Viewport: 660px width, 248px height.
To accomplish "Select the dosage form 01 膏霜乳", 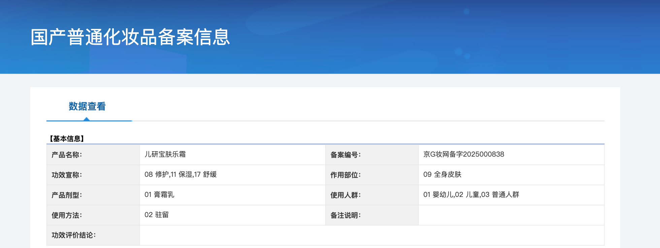I will [x=159, y=195].
